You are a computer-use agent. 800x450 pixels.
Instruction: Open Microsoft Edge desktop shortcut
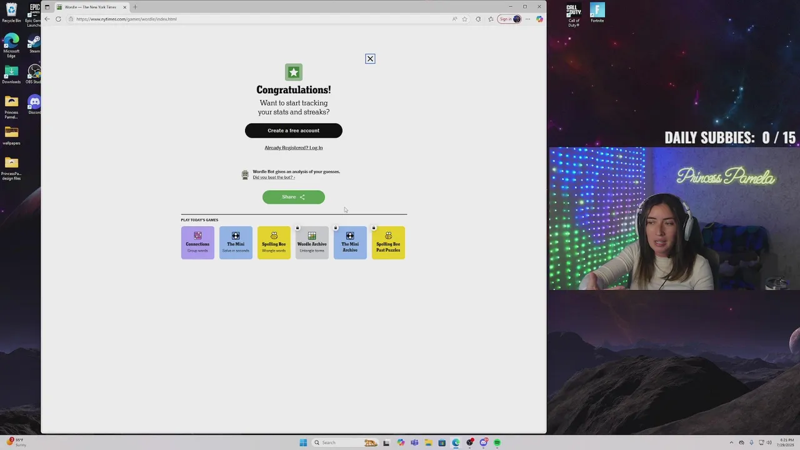(x=11, y=46)
